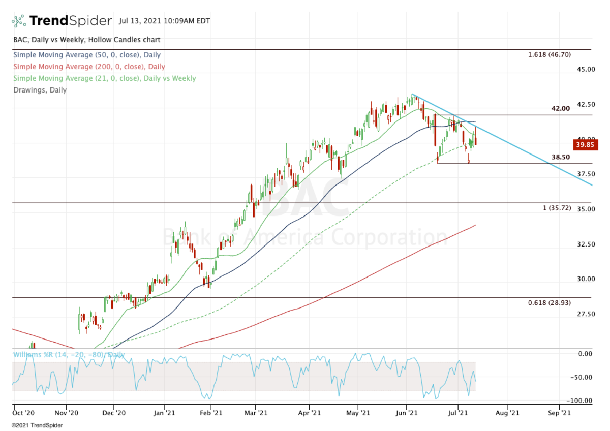Click the 42.50 price axis label
Screen dimensions: 610x431
[x=585, y=104]
